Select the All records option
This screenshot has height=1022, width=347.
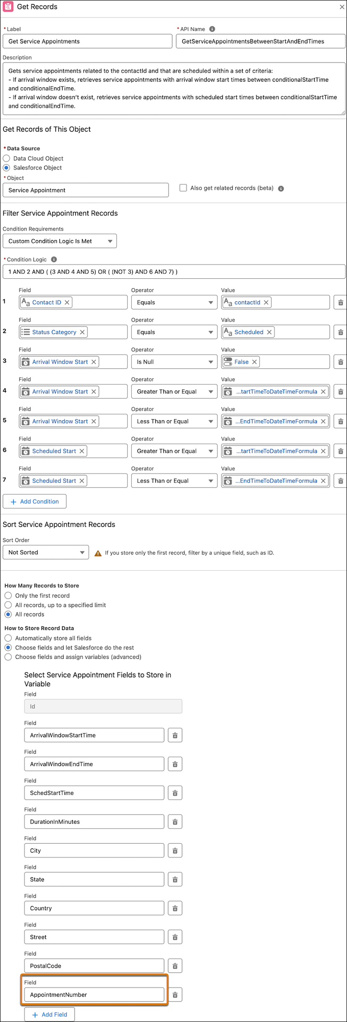pyautogui.click(x=8, y=614)
